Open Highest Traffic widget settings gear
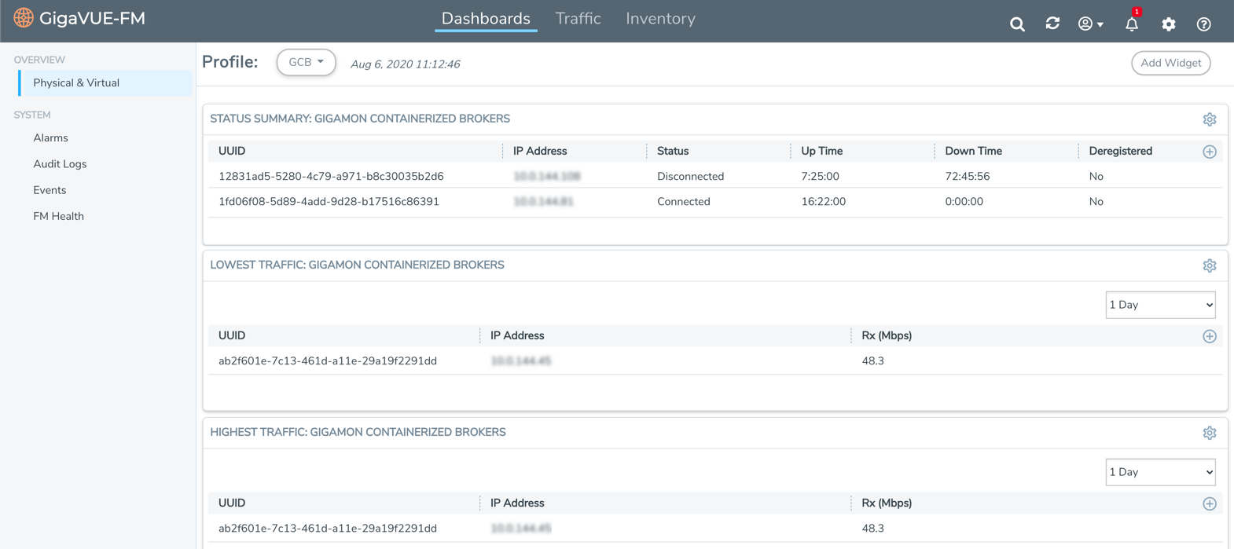 (x=1210, y=433)
